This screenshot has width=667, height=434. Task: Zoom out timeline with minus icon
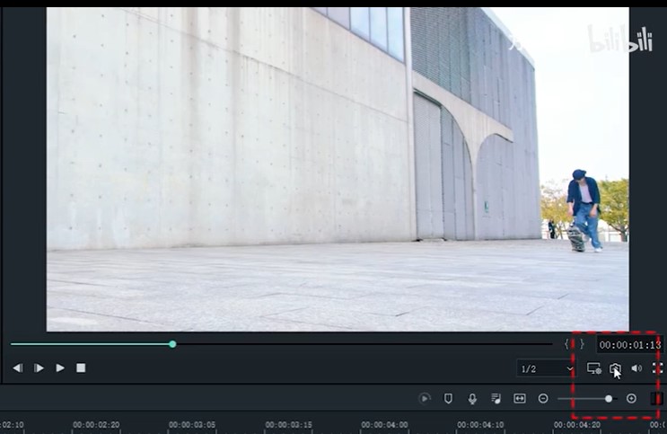tap(543, 398)
